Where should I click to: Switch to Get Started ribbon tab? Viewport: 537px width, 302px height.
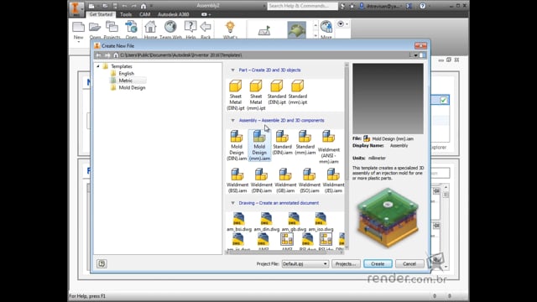(x=101, y=14)
